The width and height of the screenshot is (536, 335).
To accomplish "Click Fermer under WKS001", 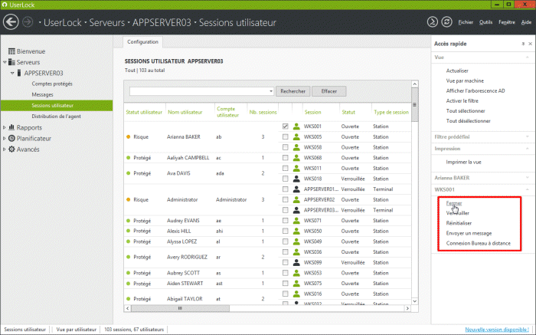I will pos(454,203).
